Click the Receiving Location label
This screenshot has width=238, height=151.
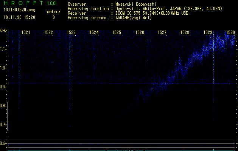coord(88,9)
